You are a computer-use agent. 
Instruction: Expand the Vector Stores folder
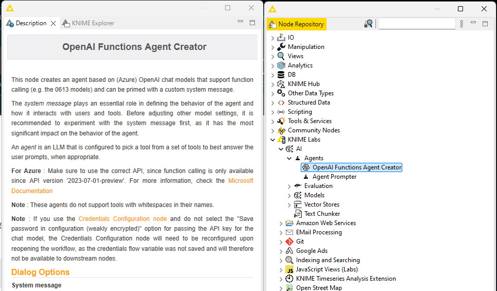pyautogui.click(x=289, y=205)
